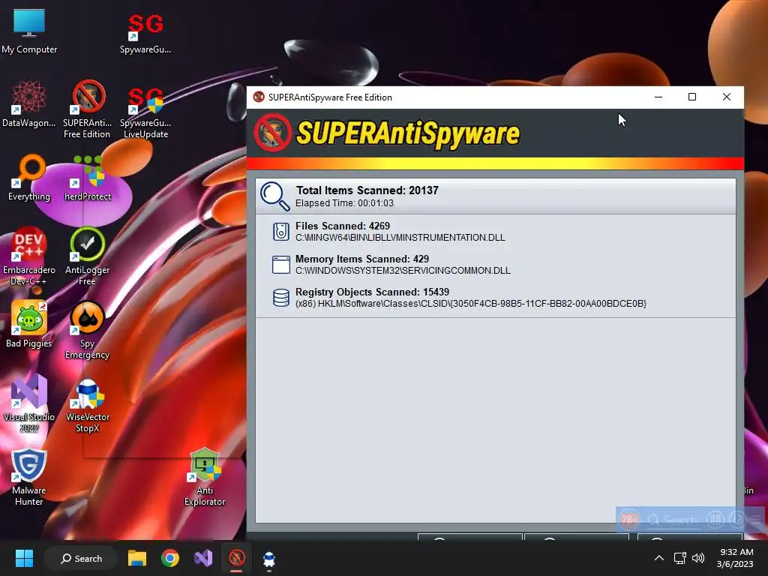Image resolution: width=768 pixels, height=576 pixels.
Task: Launch Google Chrome from the taskbar
Action: 170,558
